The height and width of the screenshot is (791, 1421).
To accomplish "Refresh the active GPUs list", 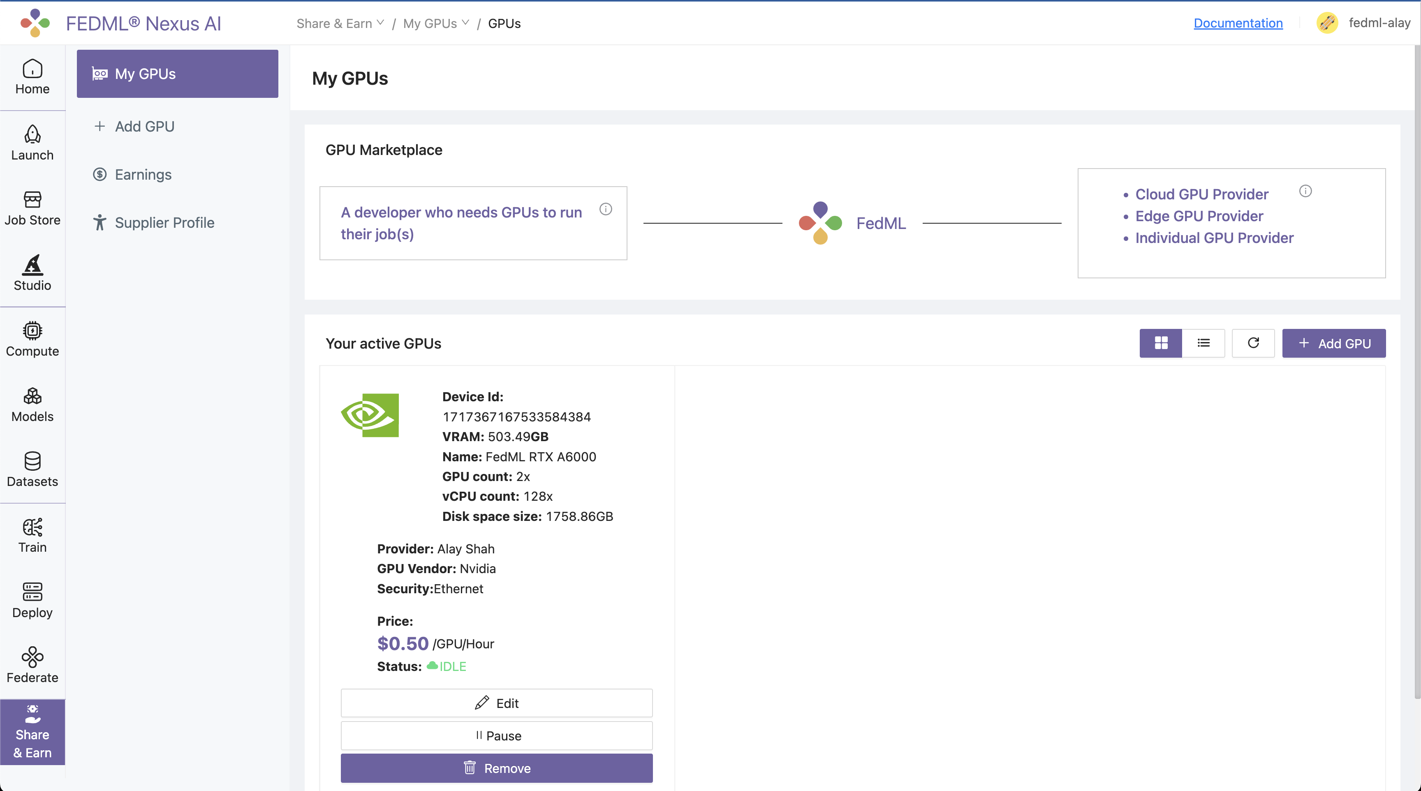I will tap(1253, 343).
